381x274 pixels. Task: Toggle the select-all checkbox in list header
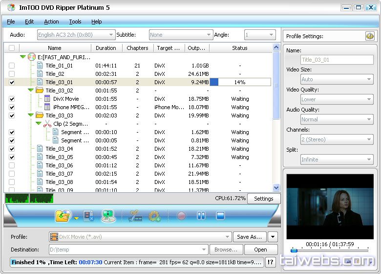pyautogui.click(x=12, y=48)
